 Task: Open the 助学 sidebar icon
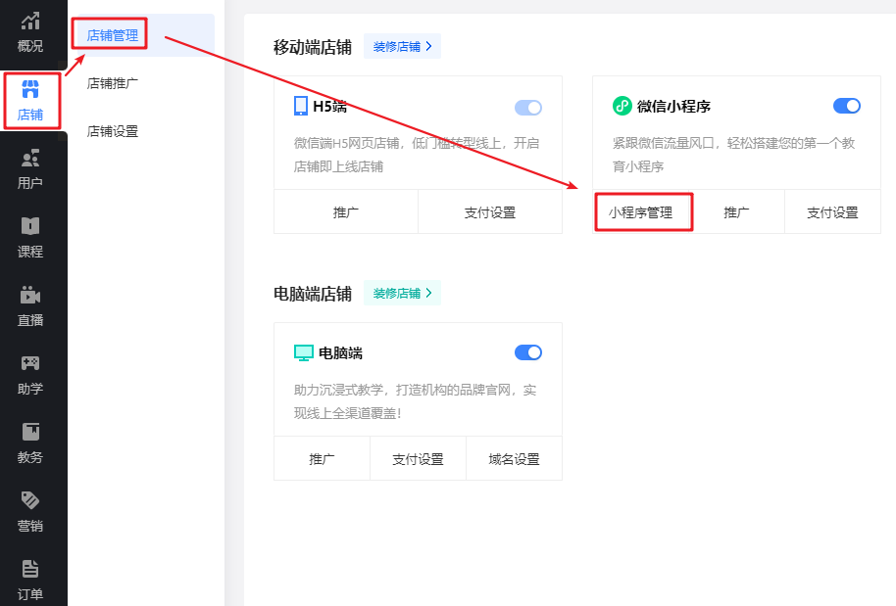(30, 363)
